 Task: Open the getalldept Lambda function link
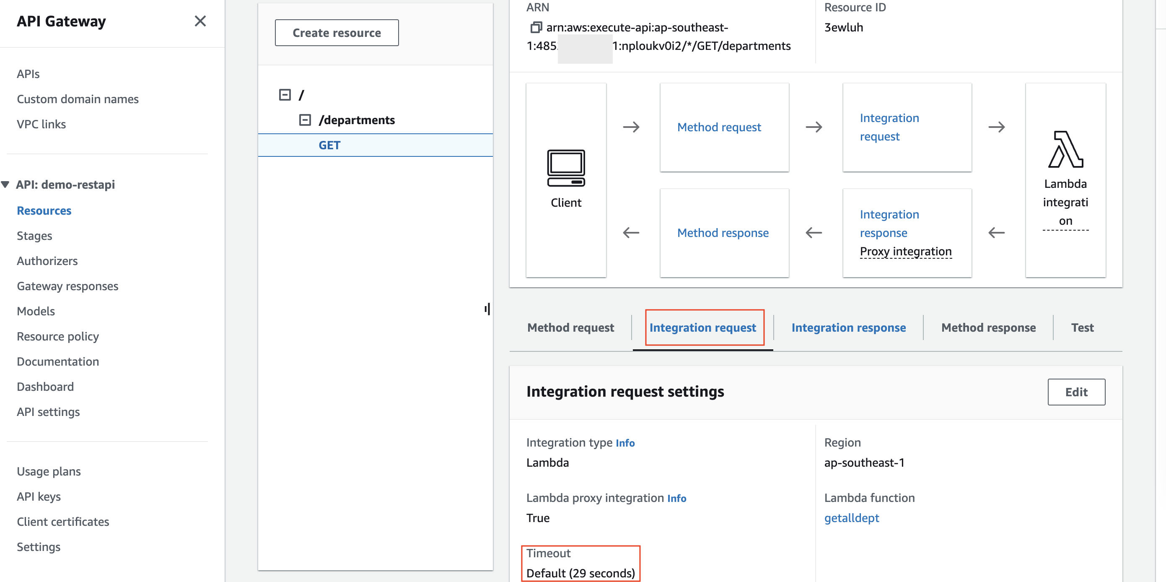851,518
